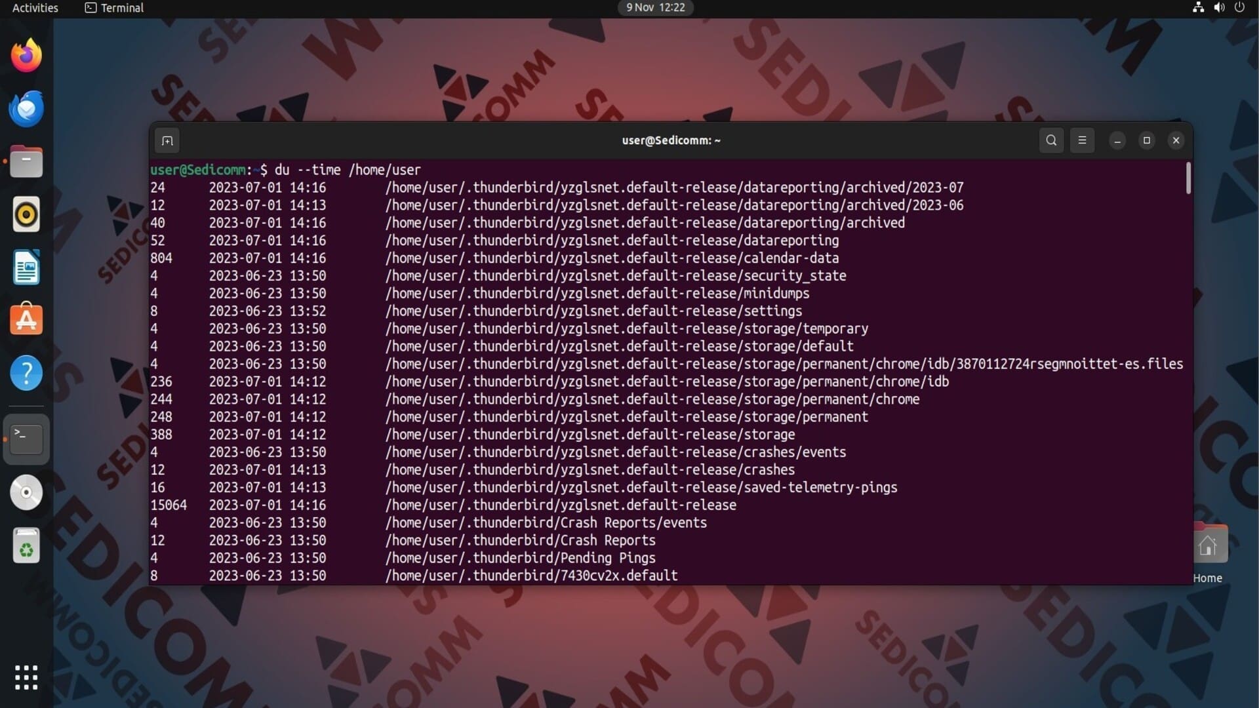The height and width of the screenshot is (708, 1259).
Task: Click the 2023-06-23 13:52 timestamp
Action: tap(268, 311)
